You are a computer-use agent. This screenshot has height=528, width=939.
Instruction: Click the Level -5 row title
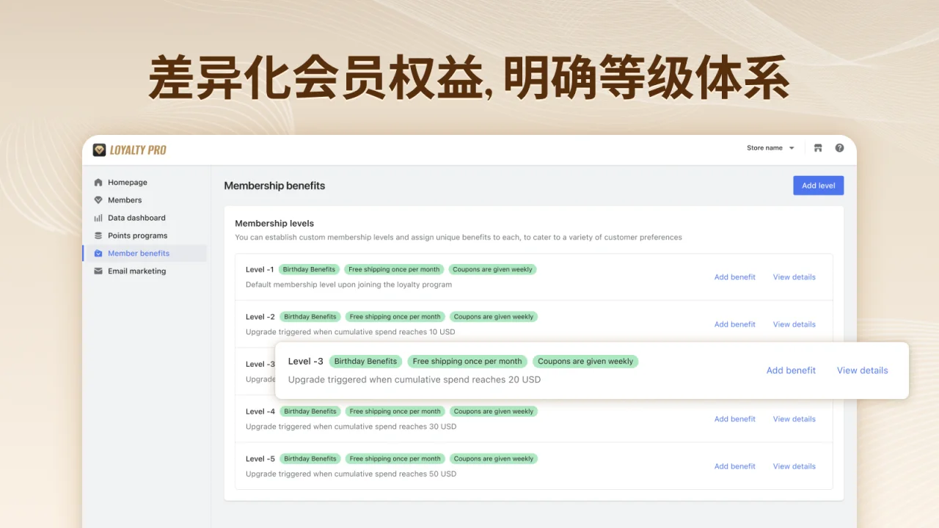pos(260,459)
